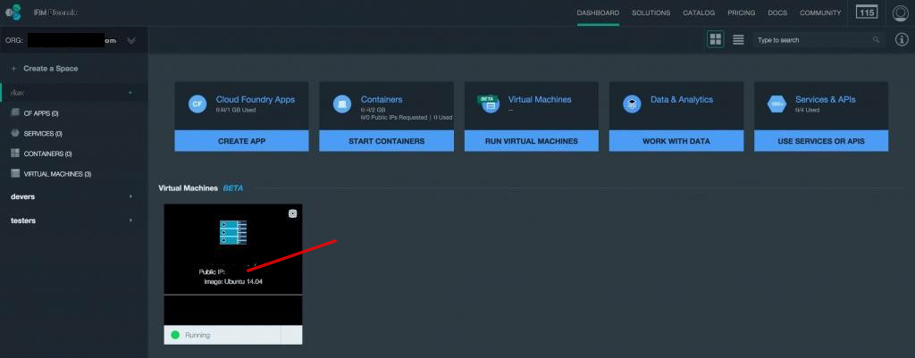Open the DOCS menu
The width and height of the screenshot is (915, 358).
[777, 12]
